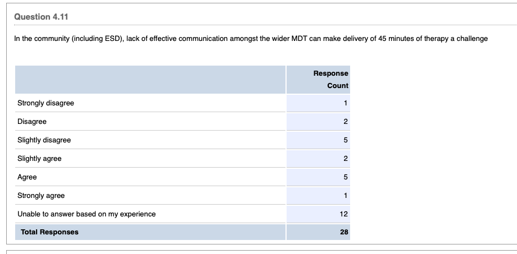Click the Unable to answer count of 12
This screenshot has height=254, width=517.
tap(344, 214)
